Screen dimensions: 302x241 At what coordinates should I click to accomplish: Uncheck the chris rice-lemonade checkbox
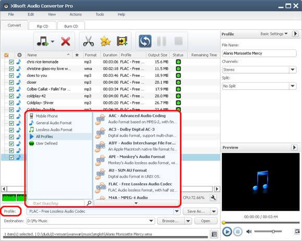coord(11,62)
